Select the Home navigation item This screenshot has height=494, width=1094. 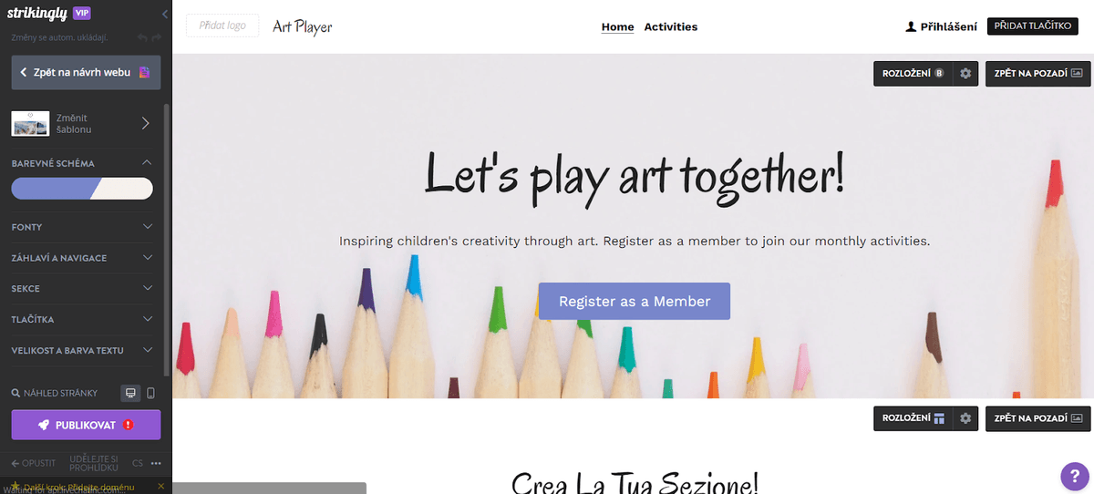tap(618, 26)
